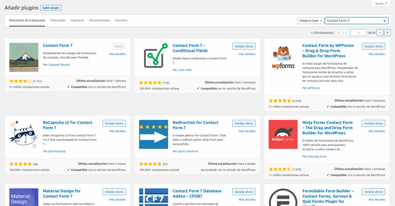The height and width of the screenshot is (206, 395).
Task: Jump to the last results page
Action: coord(387,33)
